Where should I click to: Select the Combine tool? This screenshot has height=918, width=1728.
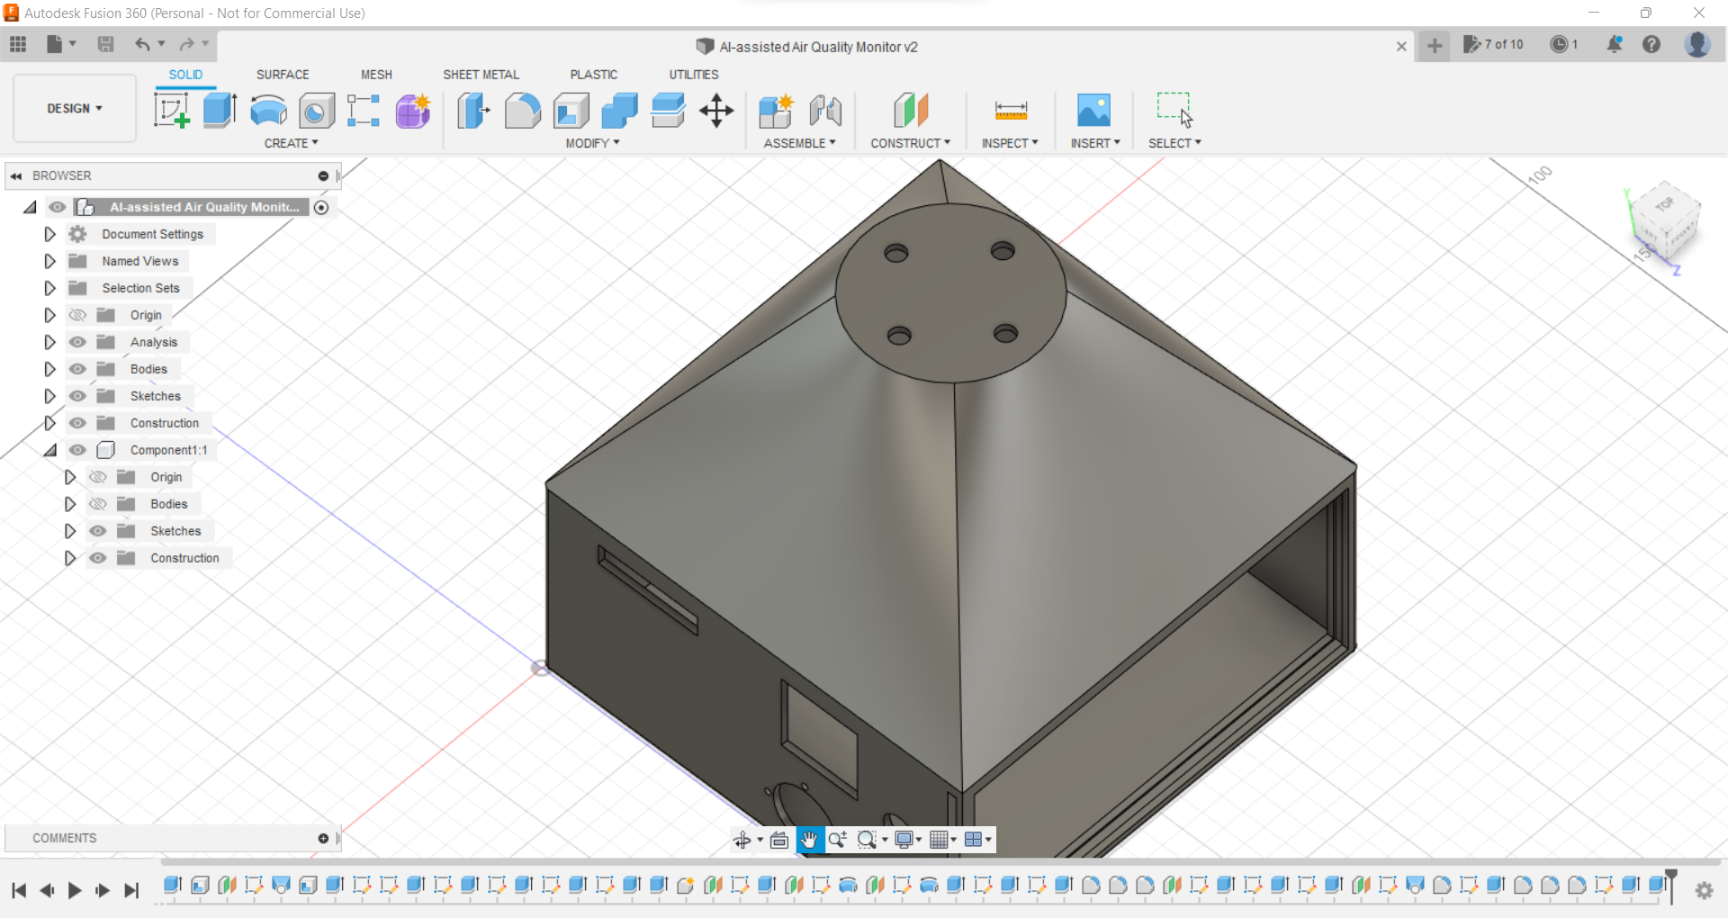tap(620, 110)
